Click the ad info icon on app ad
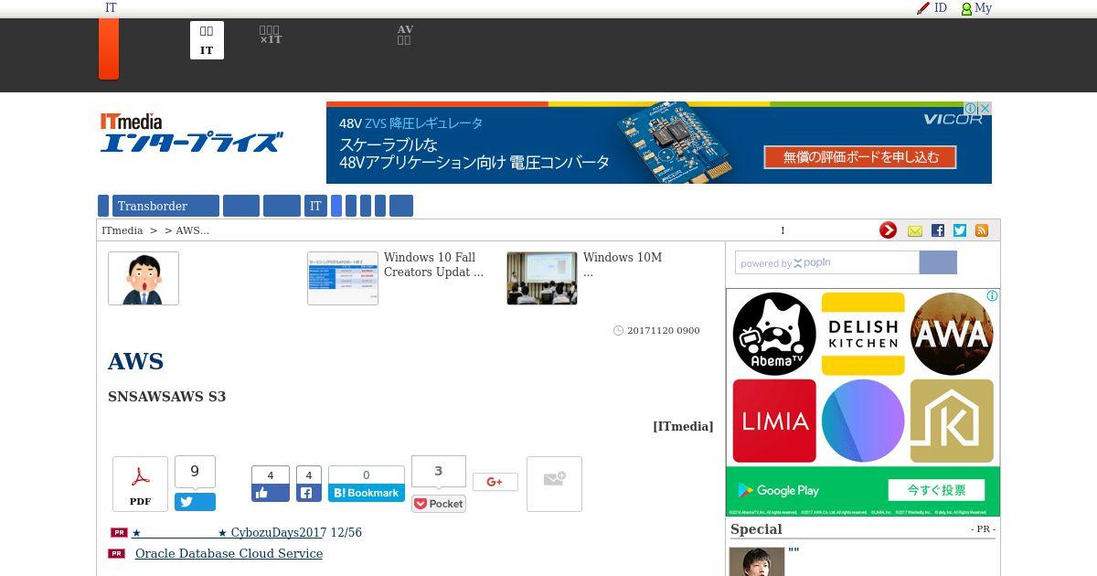 coord(992,296)
